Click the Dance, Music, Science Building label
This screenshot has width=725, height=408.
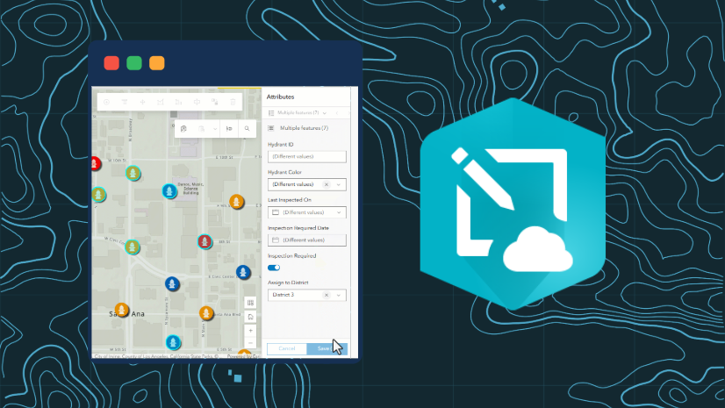(190, 188)
